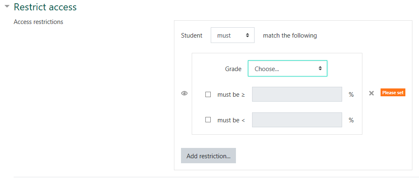Screen dimensions: 419x181
Task: Click the 'must be <' label text
Action: [x=231, y=120]
